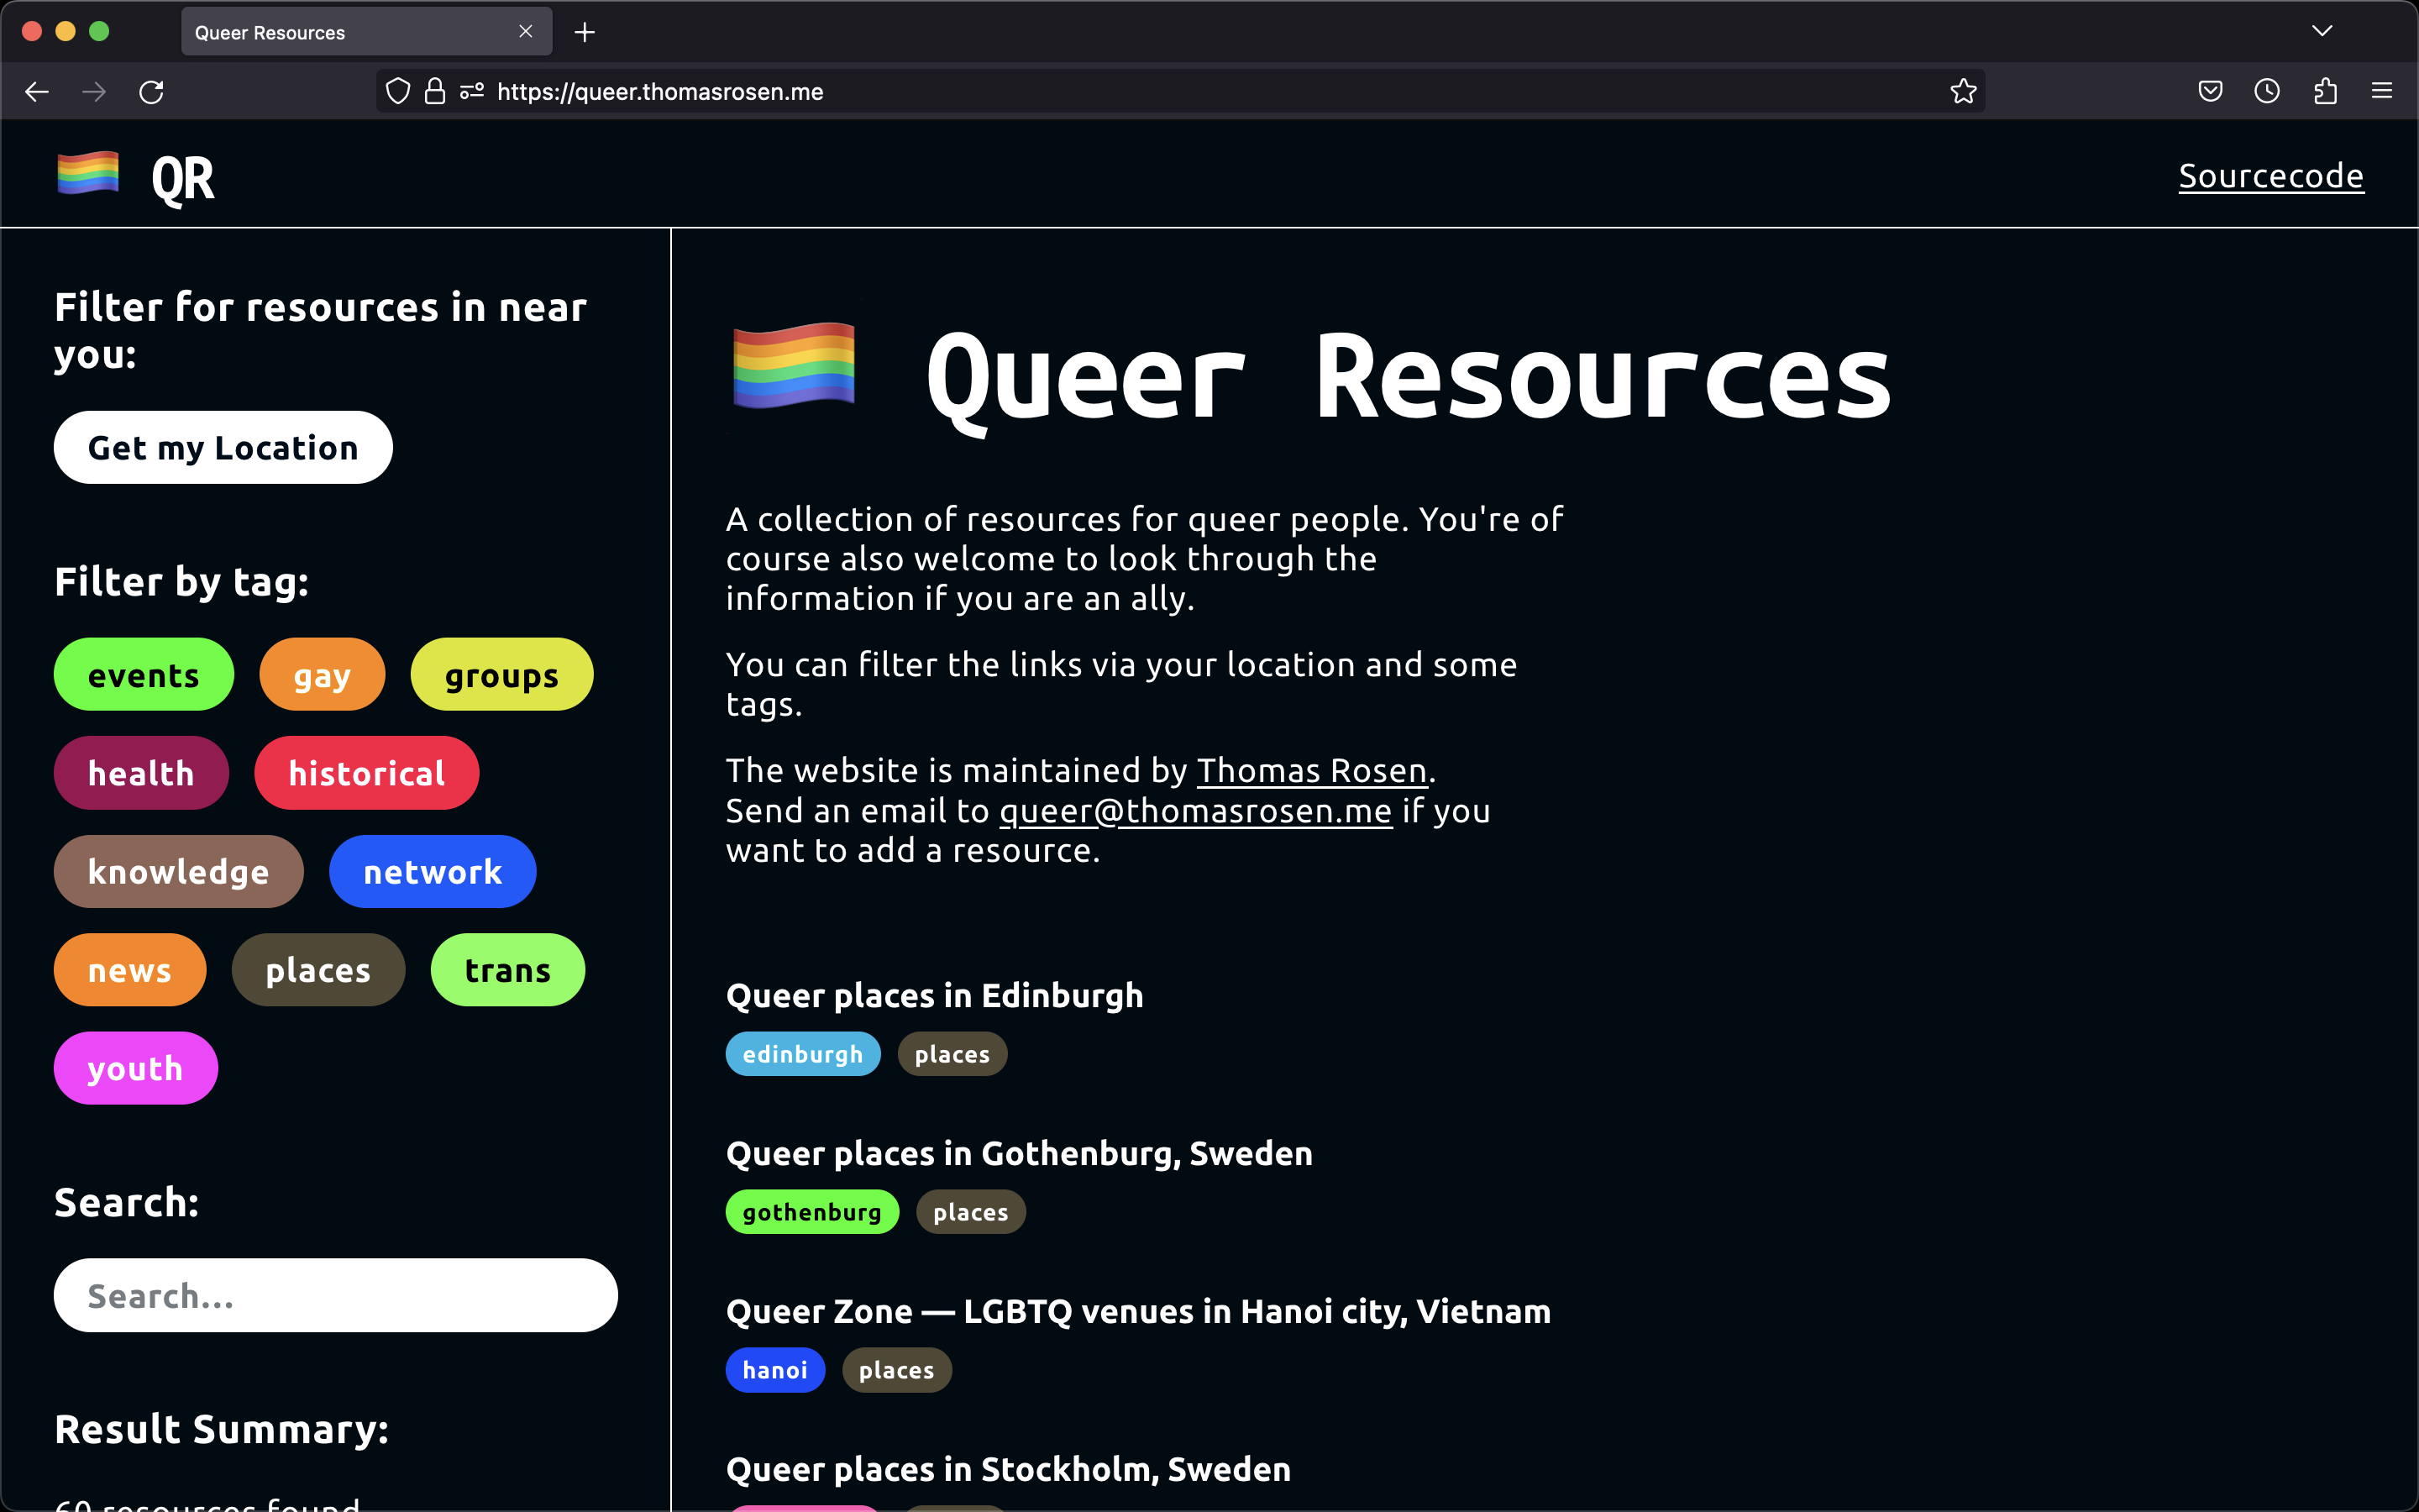Click the gothenburg tag badge

(x=811, y=1212)
